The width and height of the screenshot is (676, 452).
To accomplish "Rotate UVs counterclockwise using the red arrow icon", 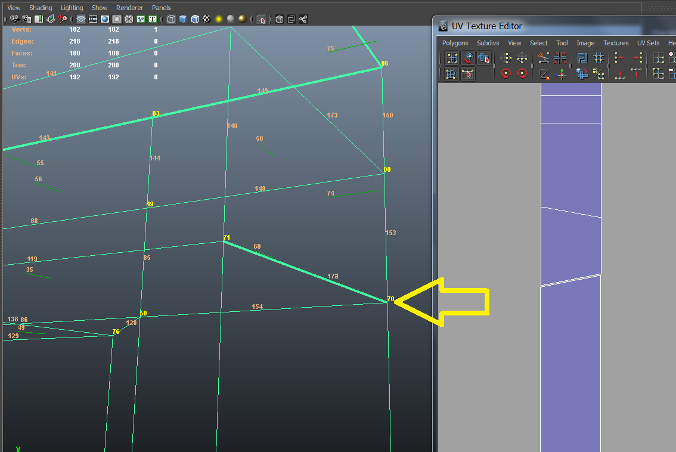I will (506, 74).
